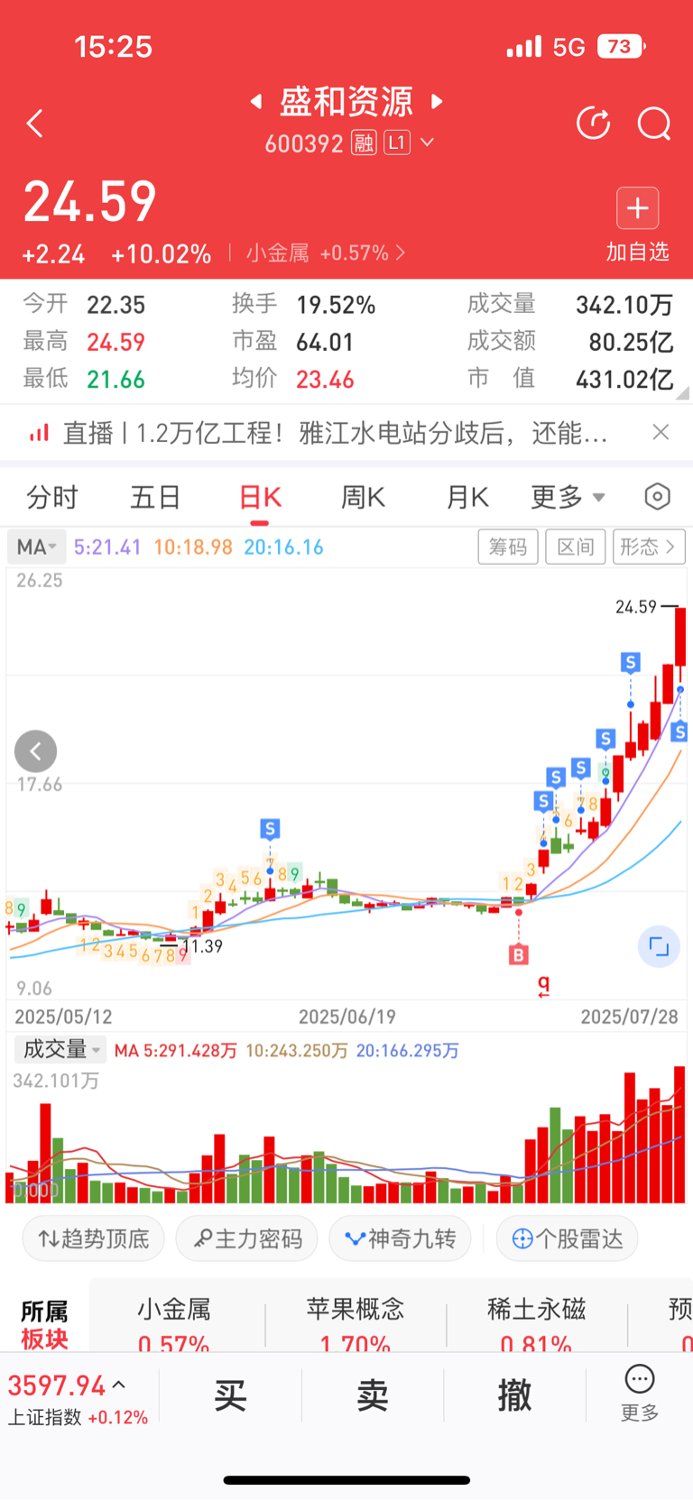Open chart settings hexagon icon
Screen dimensions: 693x1500
[658, 496]
